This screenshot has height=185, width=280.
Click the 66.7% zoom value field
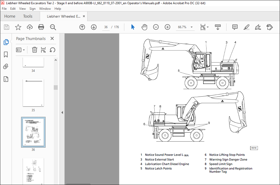pos(182,27)
